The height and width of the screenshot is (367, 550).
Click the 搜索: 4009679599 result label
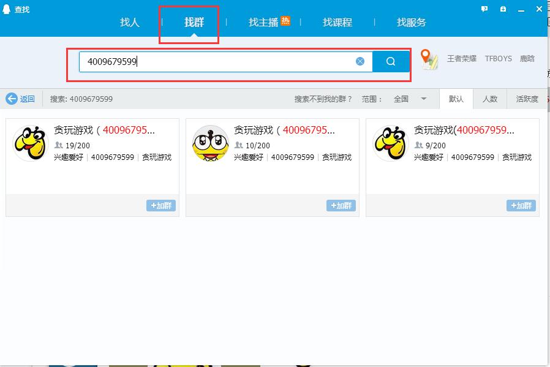click(x=81, y=99)
